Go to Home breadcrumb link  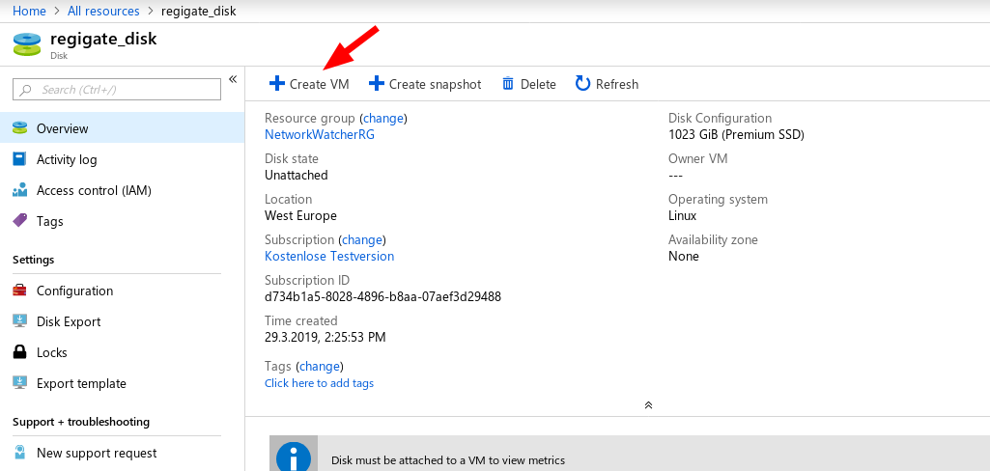pyautogui.click(x=29, y=11)
